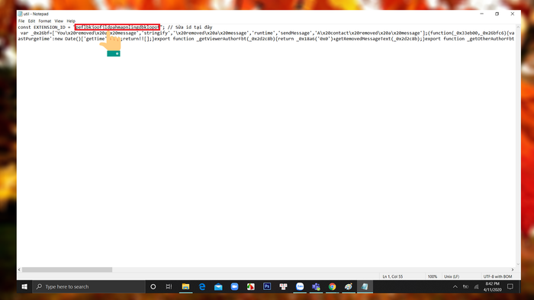This screenshot has height=300, width=534.
Task: Open the network icon in the system tray
Action: 476,287
